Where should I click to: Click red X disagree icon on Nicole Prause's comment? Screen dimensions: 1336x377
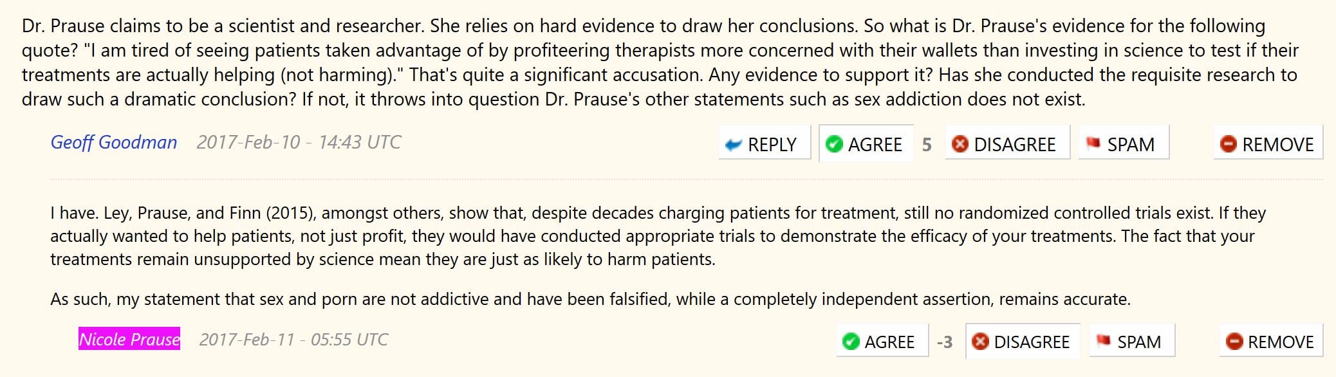coord(980,341)
